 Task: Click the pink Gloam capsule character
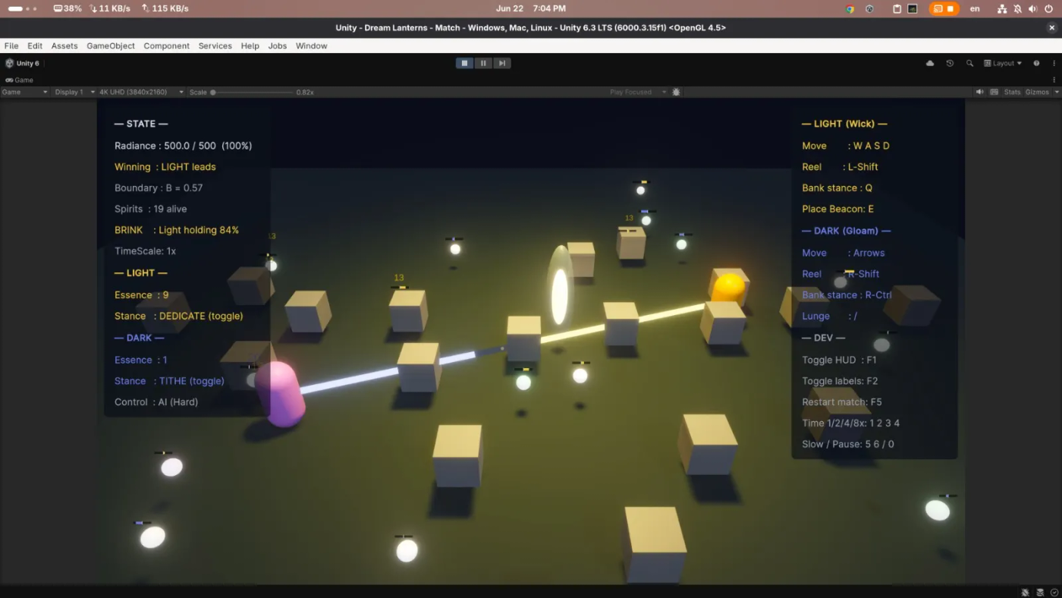(x=280, y=393)
